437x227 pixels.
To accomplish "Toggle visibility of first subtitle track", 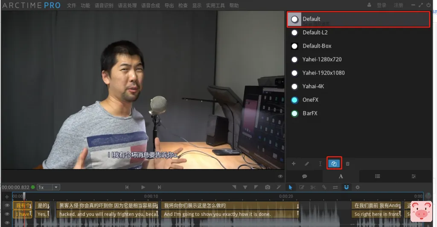I will tap(7, 205).
